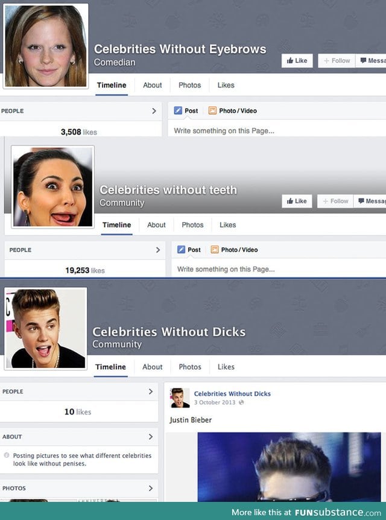Open Likes tab on Eyebrows page
The height and width of the screenshot is (520, 386).
[226, 85]
